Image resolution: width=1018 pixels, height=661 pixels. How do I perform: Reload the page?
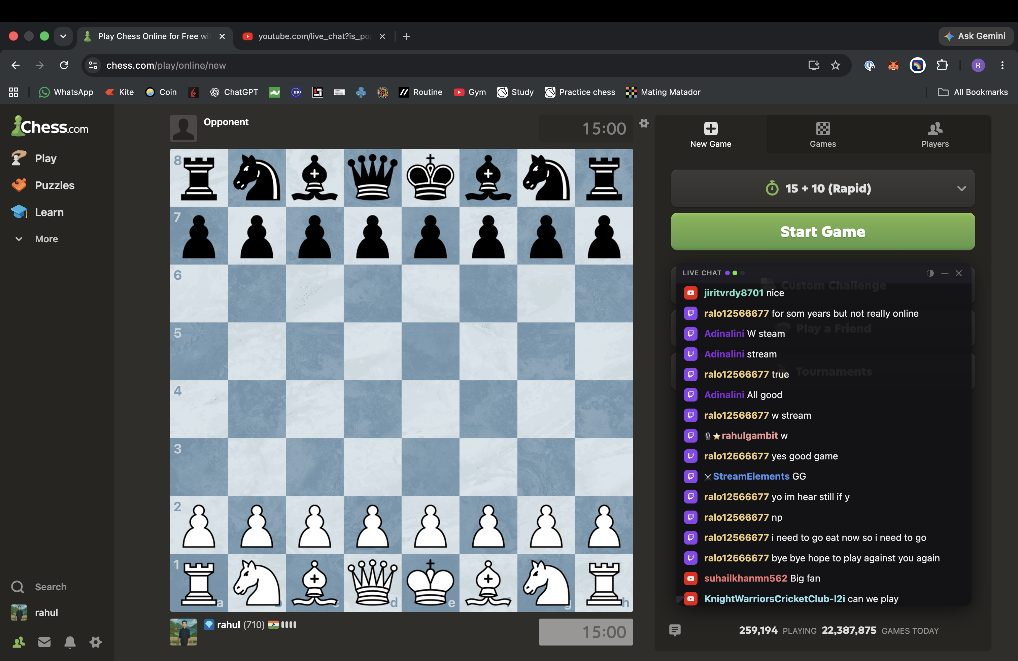tap(64, 65)
